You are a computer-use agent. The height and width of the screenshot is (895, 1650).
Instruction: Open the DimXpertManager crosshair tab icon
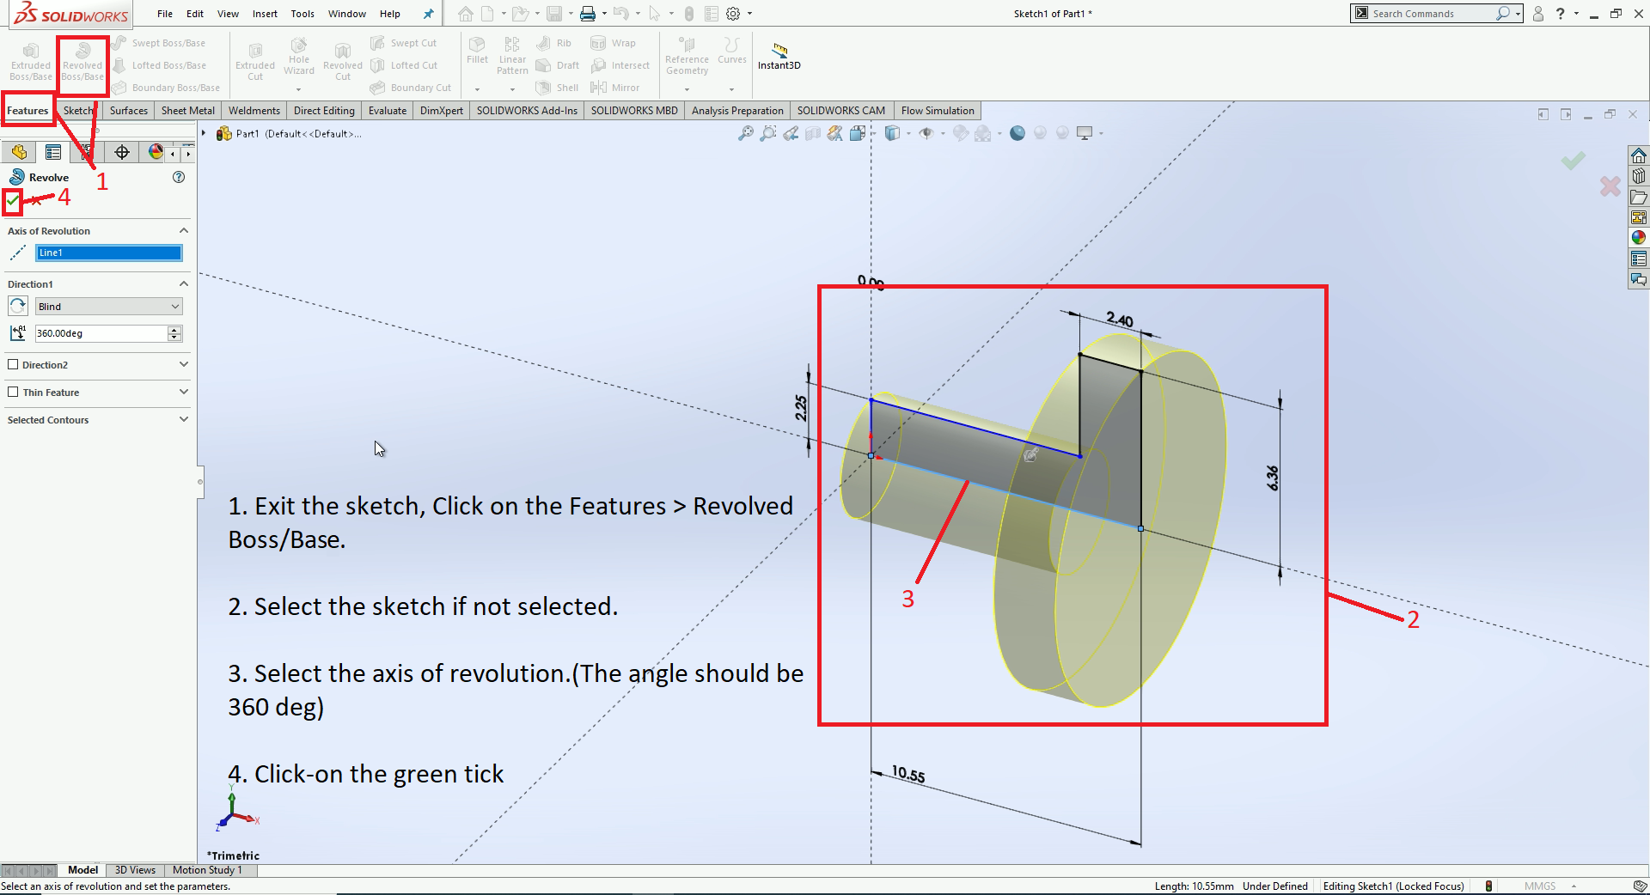pos(122,152)
